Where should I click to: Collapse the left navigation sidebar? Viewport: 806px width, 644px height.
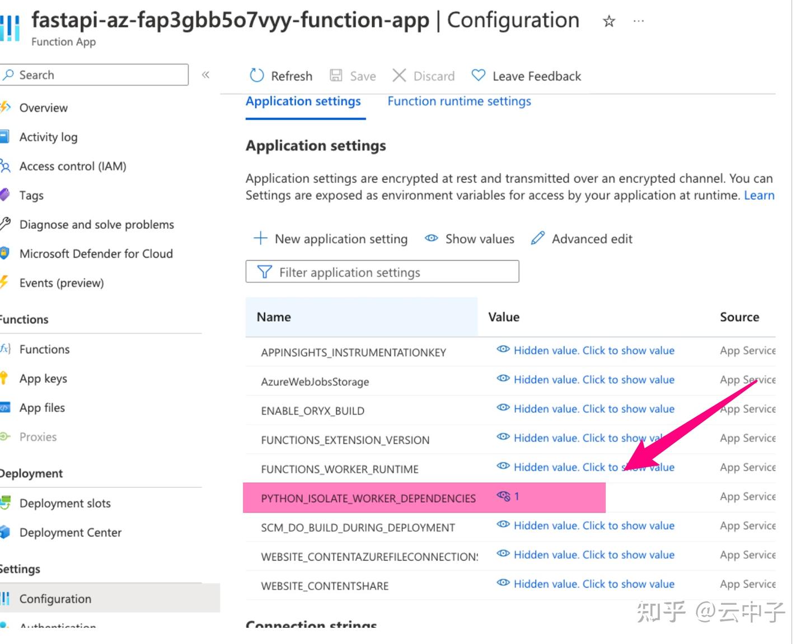(x=205, y=74)
